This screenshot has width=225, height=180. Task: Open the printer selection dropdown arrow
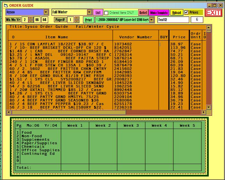point(152,20)
